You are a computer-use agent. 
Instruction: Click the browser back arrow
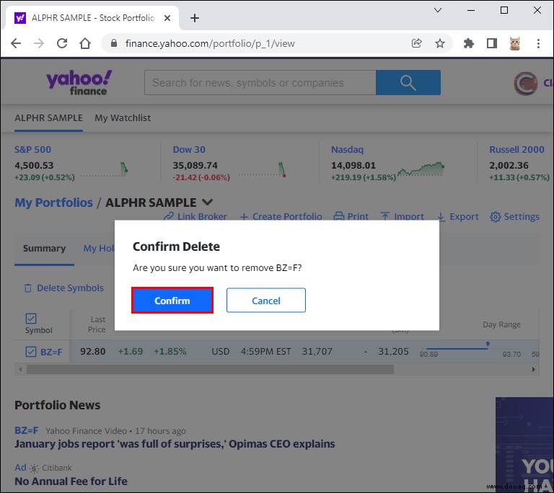coord(16,43)
